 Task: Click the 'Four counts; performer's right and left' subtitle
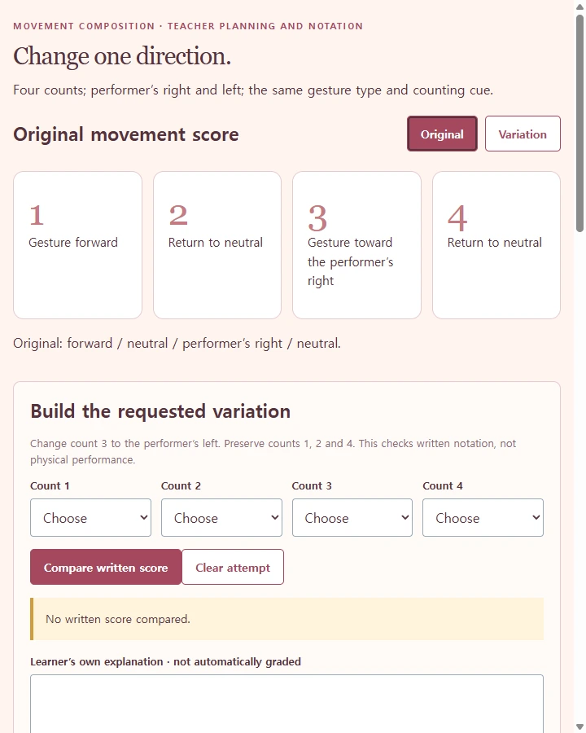pyautogui.click(x=253, y=90)
